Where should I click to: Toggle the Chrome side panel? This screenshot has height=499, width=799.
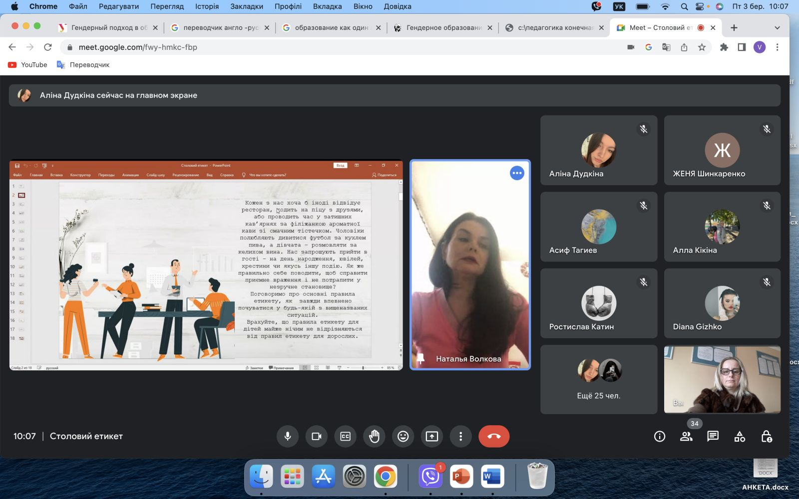point(742,47)
